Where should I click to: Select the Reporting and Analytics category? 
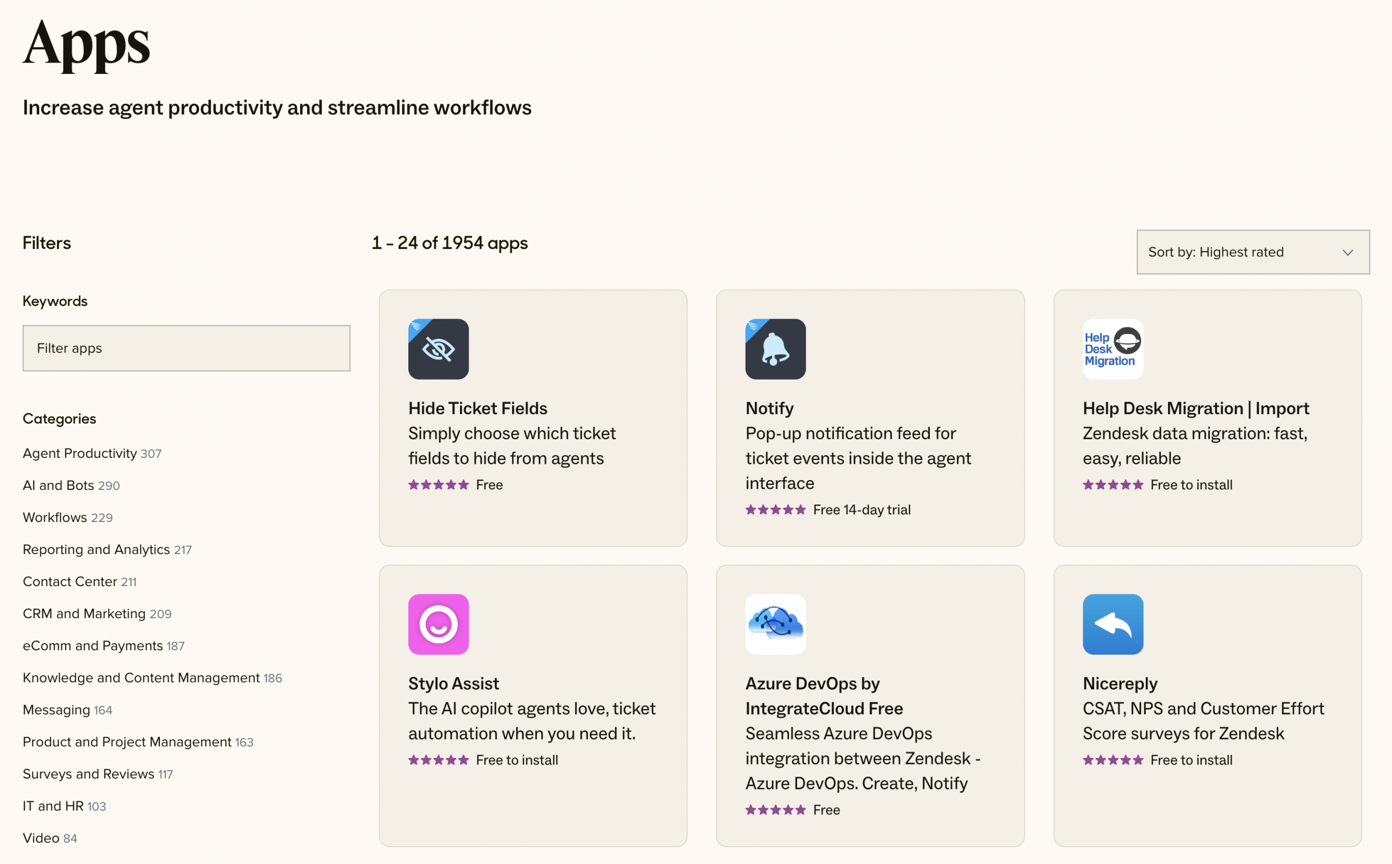point(96,549)
